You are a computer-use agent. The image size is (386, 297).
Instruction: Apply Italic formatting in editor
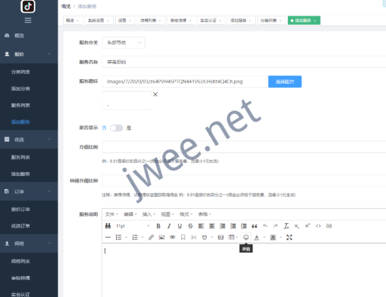click(x=169, y=226)
